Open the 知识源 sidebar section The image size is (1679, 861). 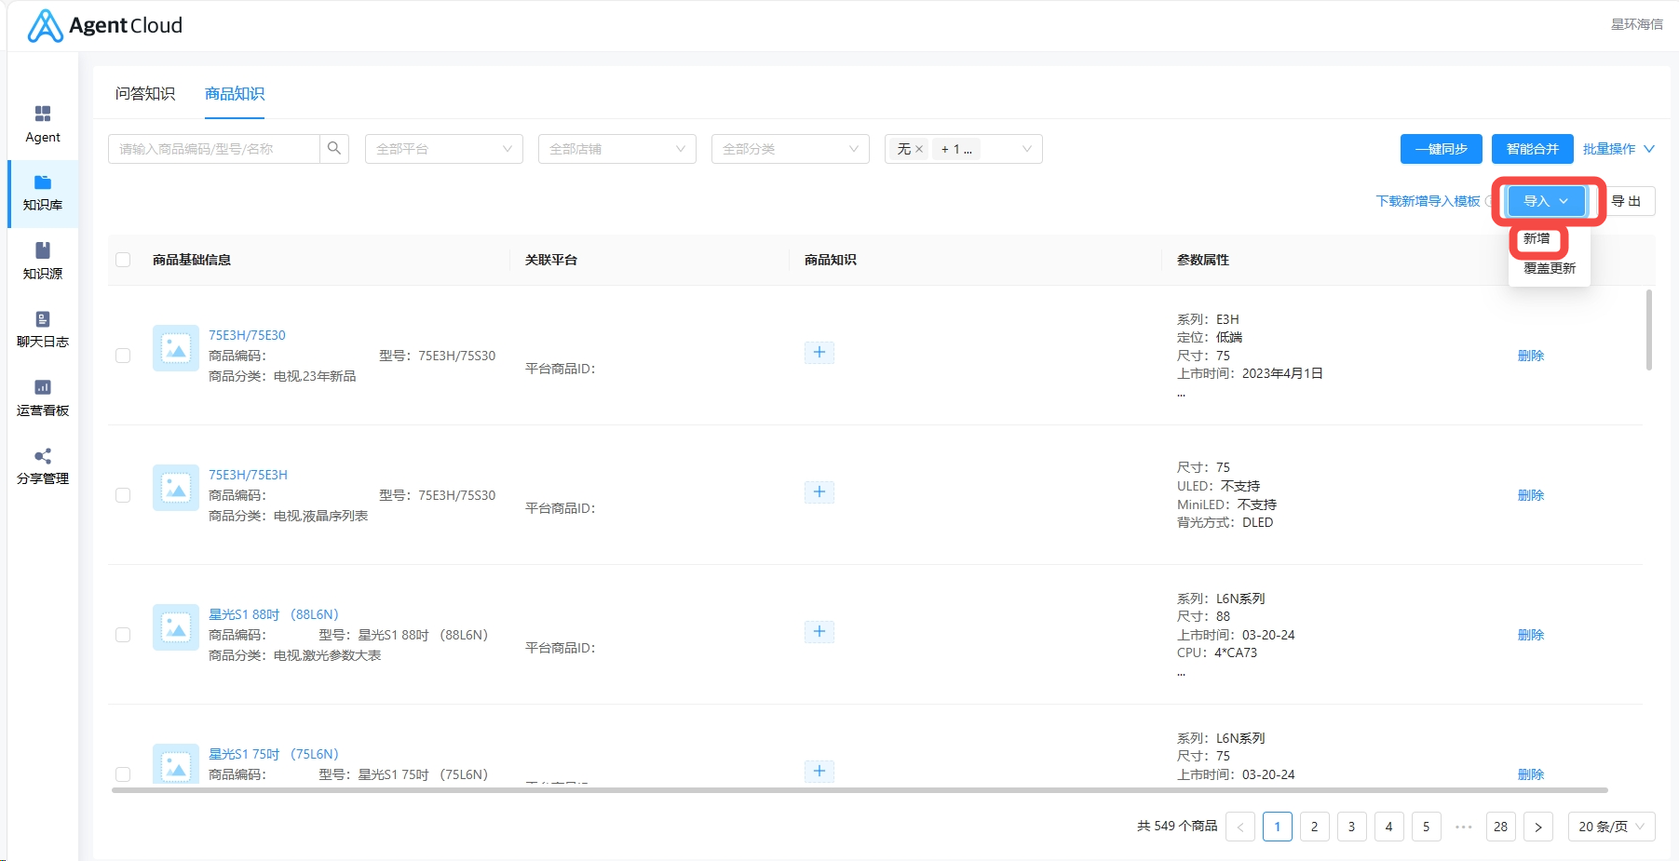click(43, 262)
